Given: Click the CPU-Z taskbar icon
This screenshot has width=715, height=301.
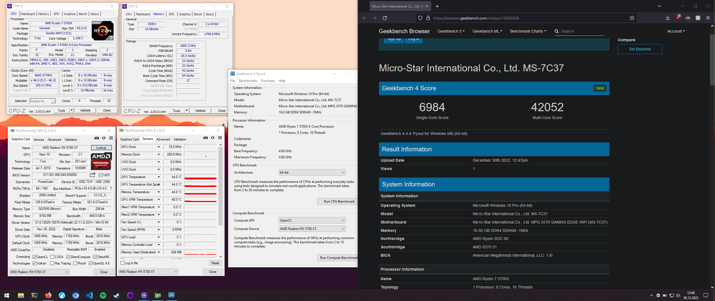Looking at the screenshot, I should [x=144, y=295].
